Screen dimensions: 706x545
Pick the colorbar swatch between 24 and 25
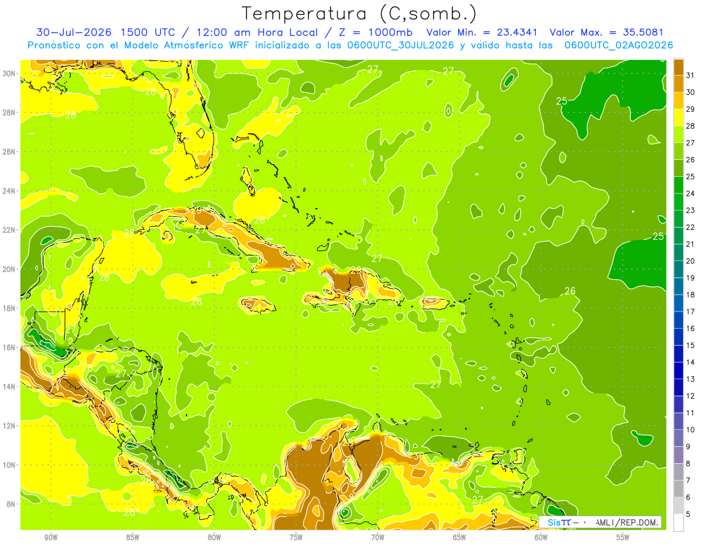coord(678,185)
